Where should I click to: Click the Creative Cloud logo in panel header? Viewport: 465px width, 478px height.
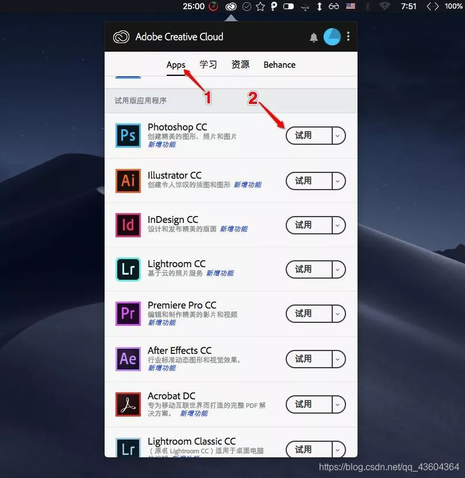(121, 37)
